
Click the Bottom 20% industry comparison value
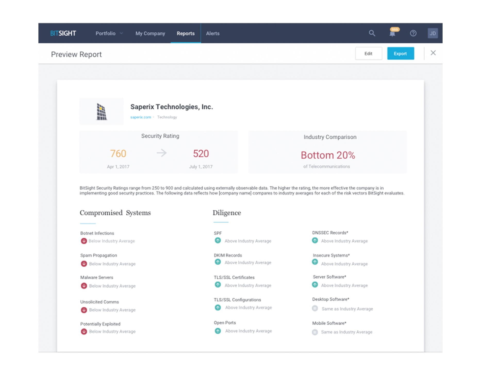tap(328, 155)
